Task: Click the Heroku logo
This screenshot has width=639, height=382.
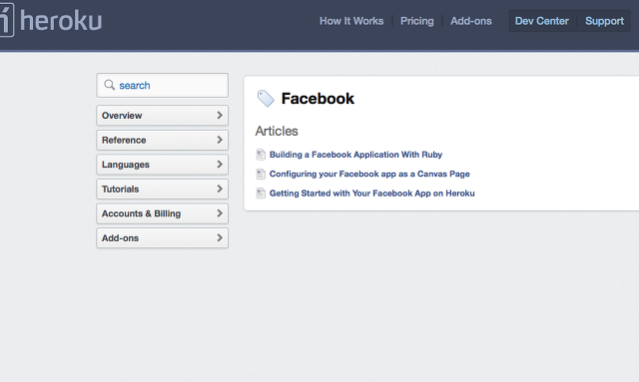Action: 51,20
